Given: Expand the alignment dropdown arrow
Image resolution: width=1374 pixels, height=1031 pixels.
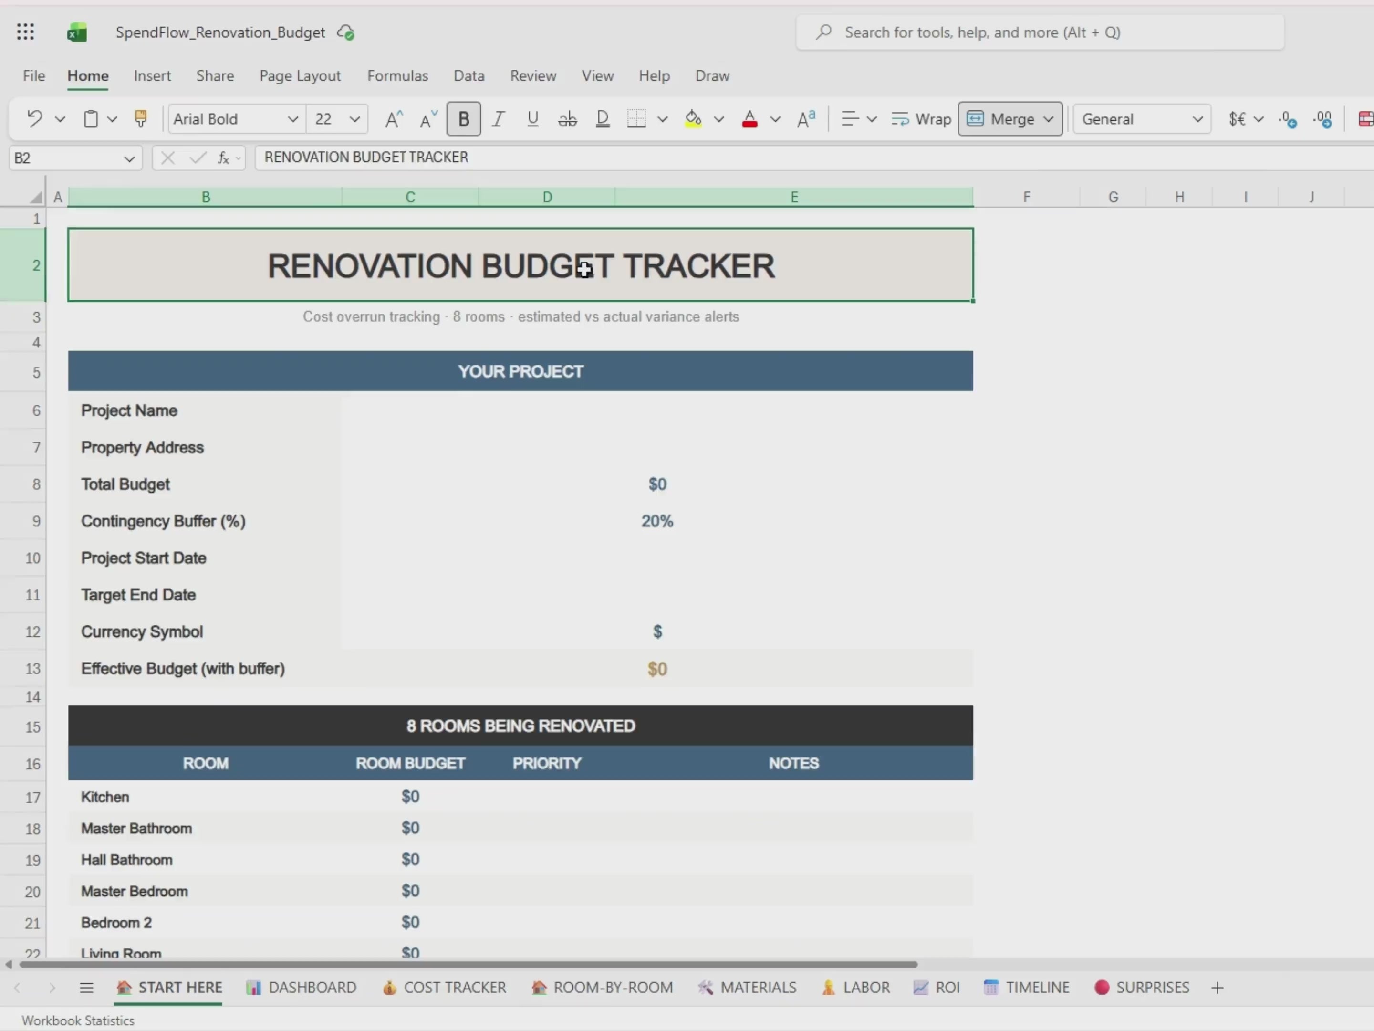Looking at the screenshot, I should coord(872,119).
